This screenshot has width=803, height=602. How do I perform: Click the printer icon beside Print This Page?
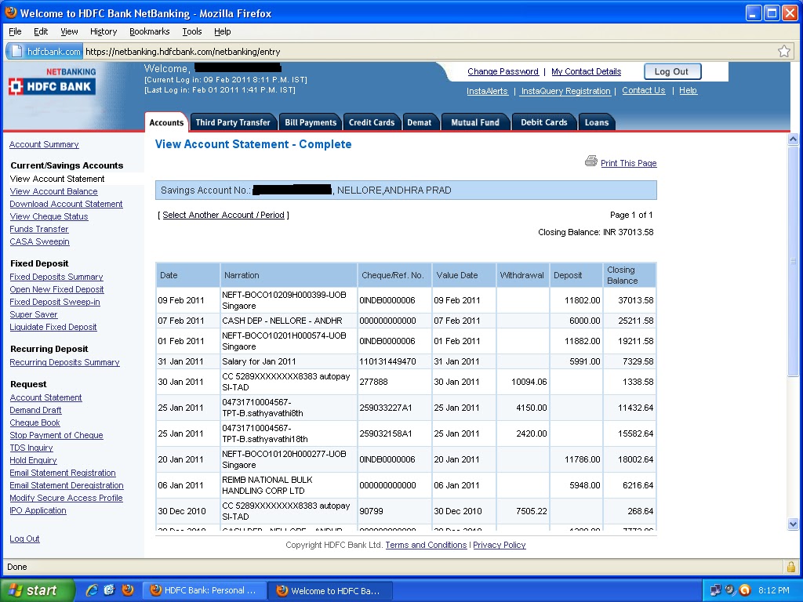(591, 161)
